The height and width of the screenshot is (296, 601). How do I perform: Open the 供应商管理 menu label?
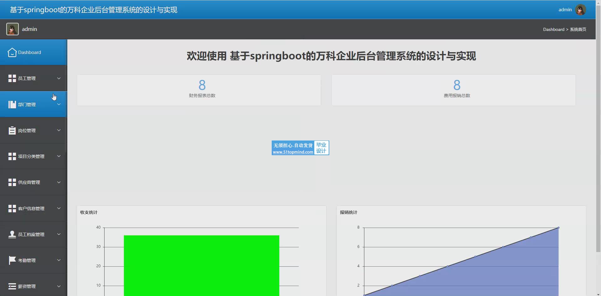coord(29,182)
